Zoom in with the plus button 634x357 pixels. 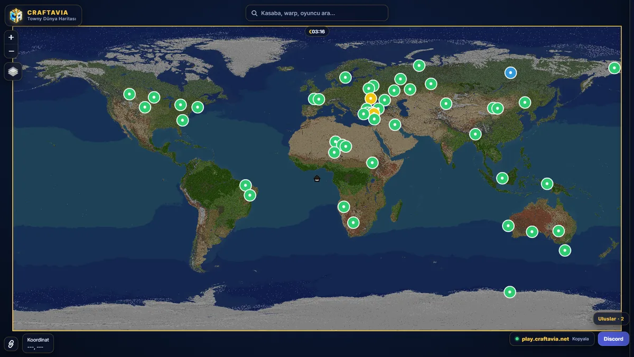pos(12,38)
